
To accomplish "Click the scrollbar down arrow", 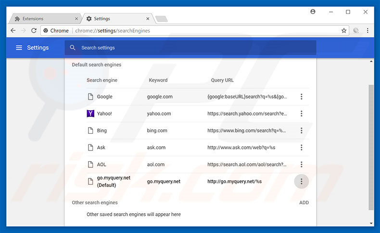I will point(371,223).
